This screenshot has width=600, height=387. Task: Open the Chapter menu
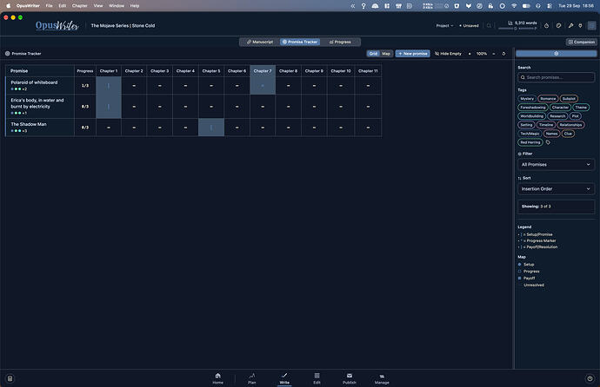(x=80, y=6)
